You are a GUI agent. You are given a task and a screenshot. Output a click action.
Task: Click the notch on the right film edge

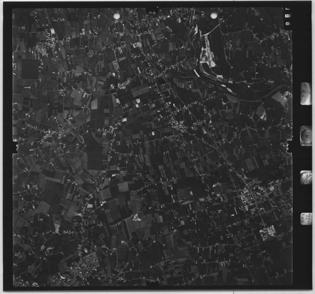tap(289, 147)
